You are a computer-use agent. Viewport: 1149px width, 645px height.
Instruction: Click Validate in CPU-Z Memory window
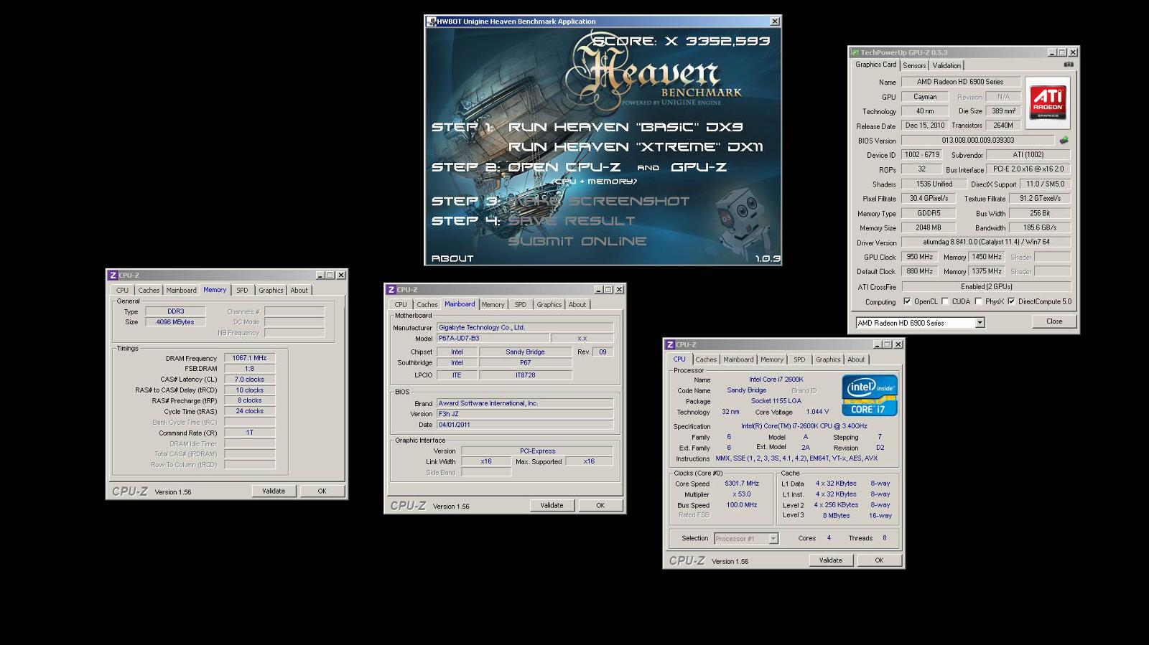(274, 491)
